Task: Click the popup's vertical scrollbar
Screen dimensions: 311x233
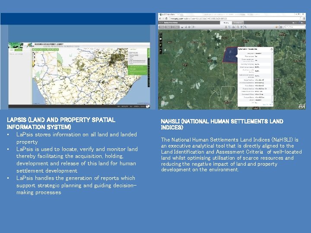Action: [x=272, y=77]
